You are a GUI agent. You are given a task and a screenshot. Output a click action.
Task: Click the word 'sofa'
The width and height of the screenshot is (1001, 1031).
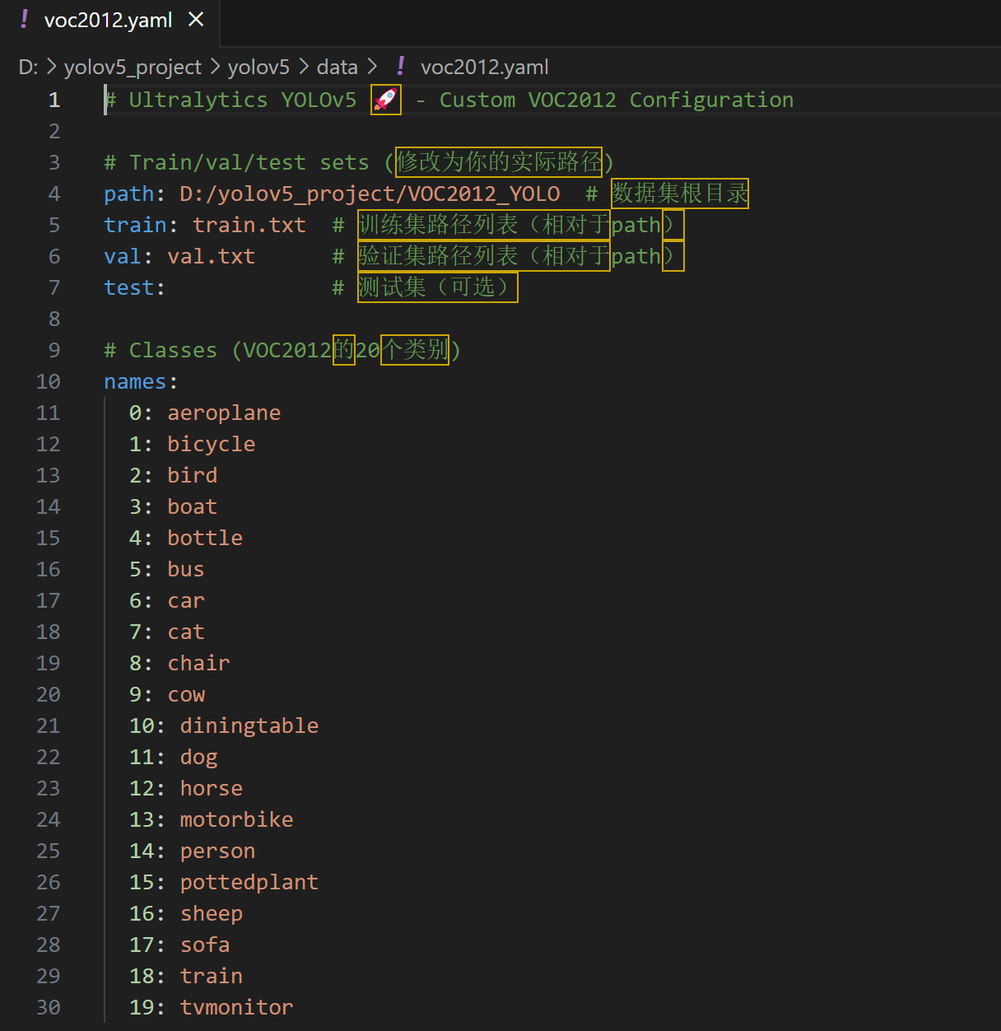pos(205,945)
